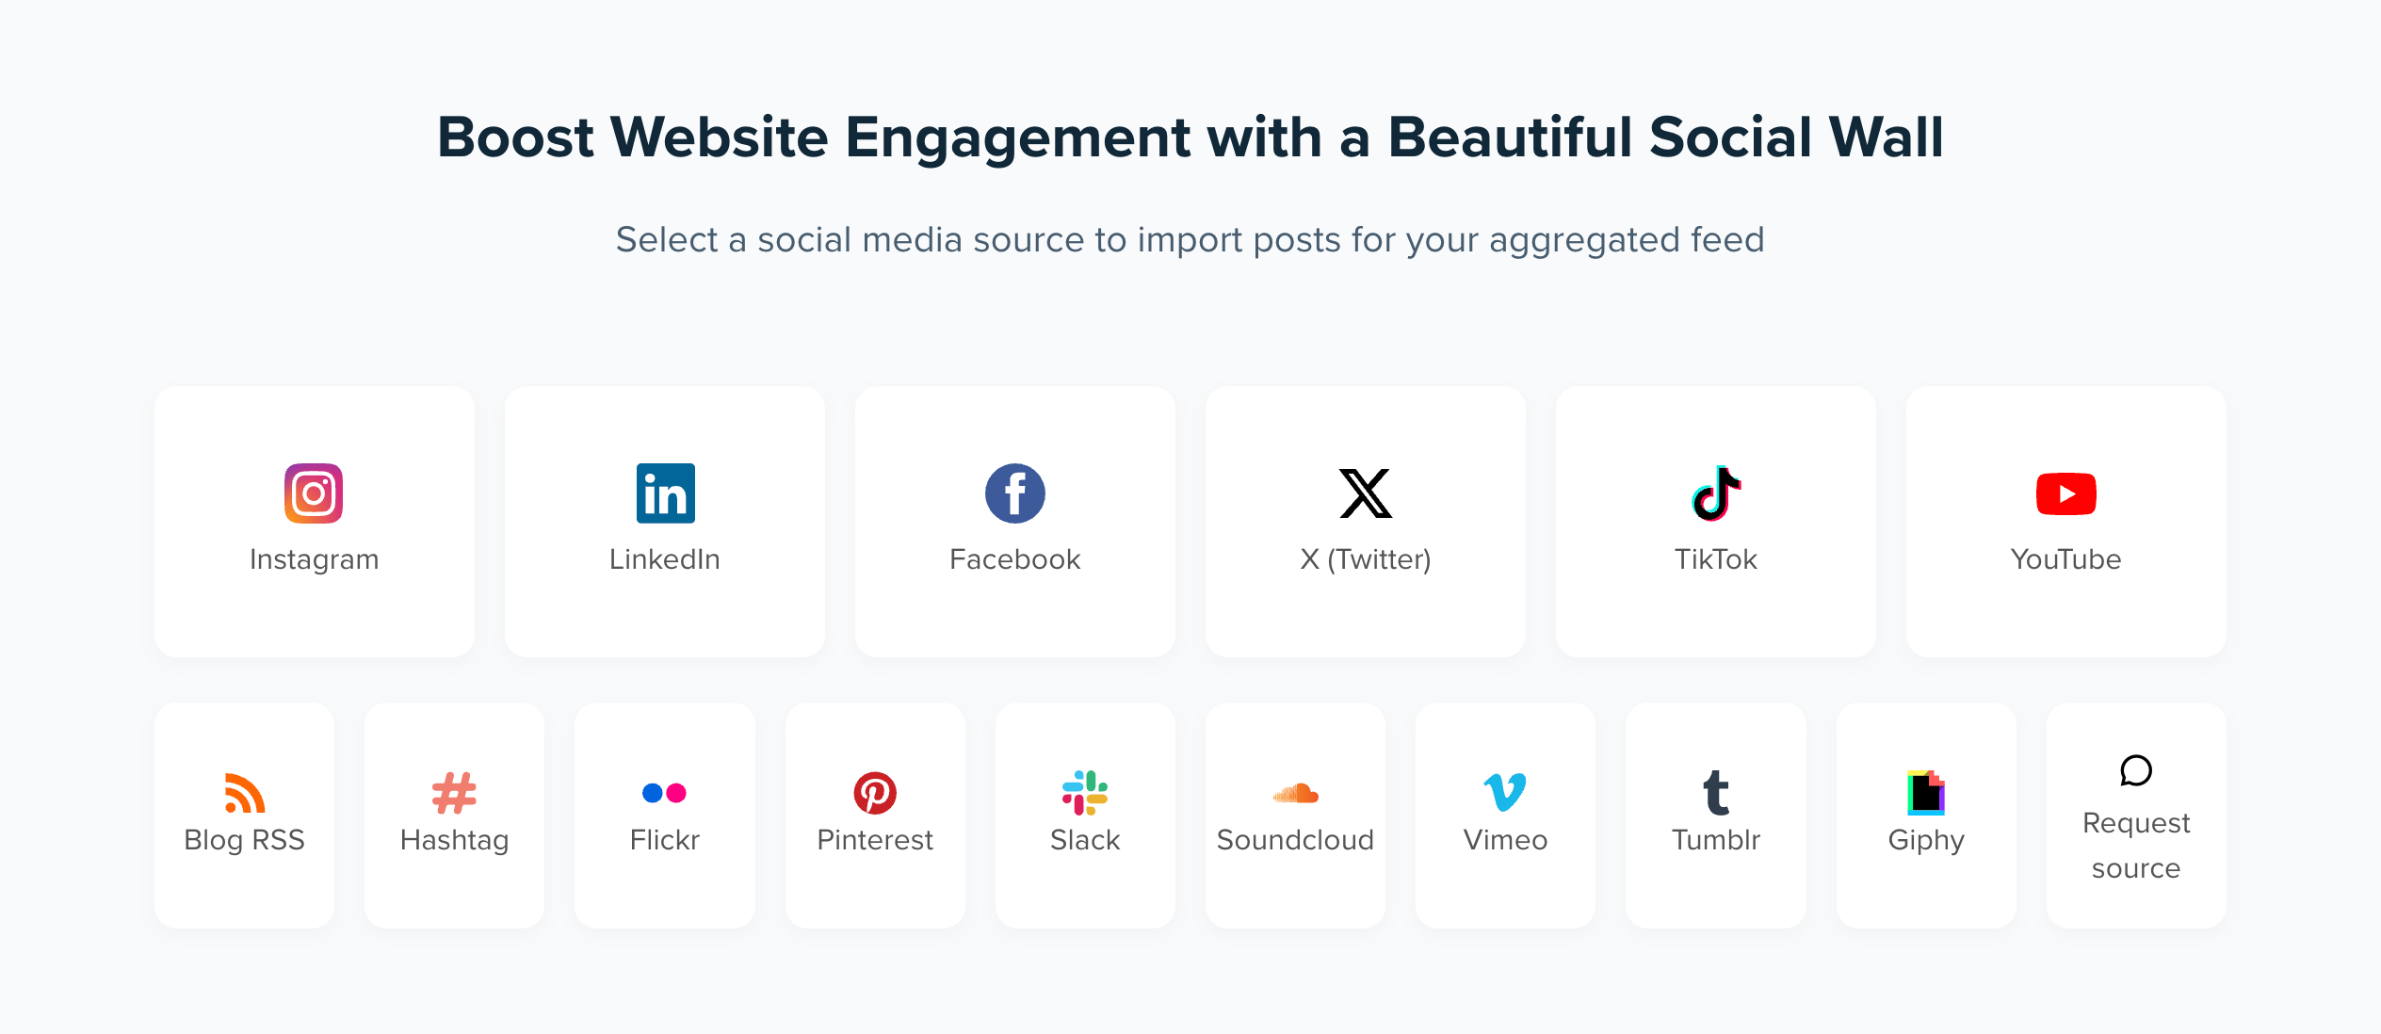This screenshot has width=2381, height=1034.
Task: Select the Slack logo icon
Action: (1085, 793)
